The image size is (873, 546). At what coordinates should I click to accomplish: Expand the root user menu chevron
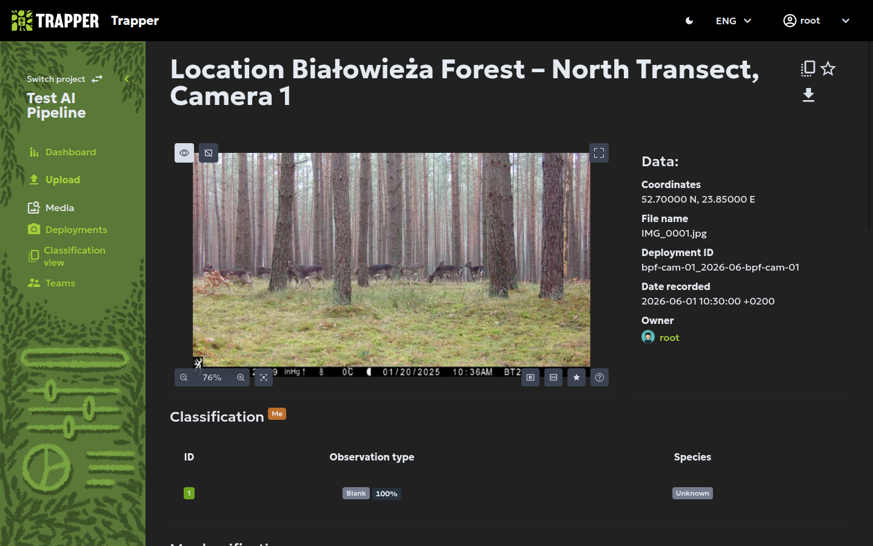point(846,21)
